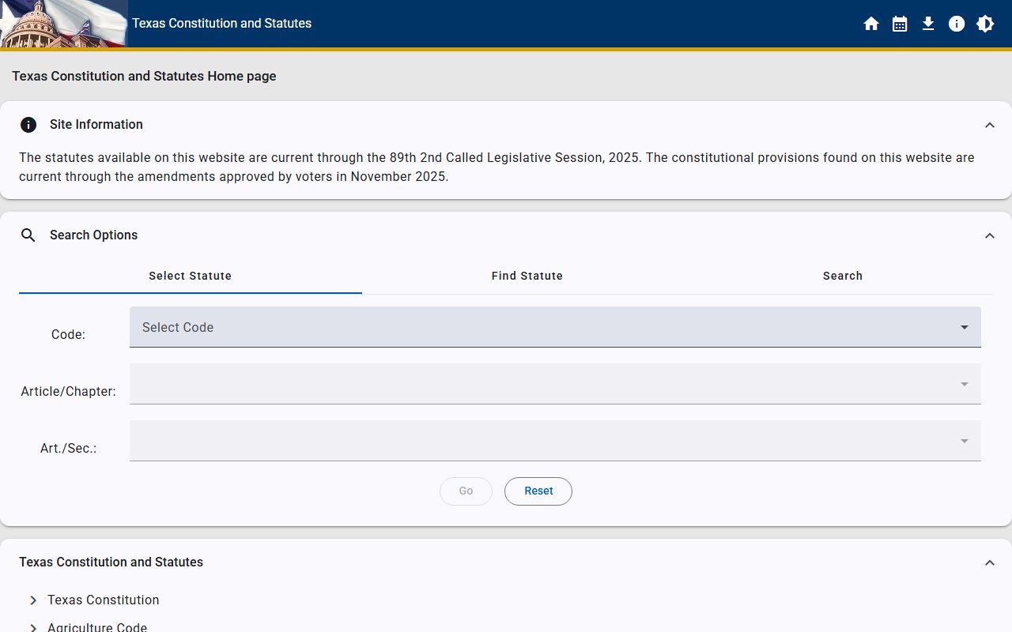Expand the Texas Constitution tree item

tap(33, 600)
